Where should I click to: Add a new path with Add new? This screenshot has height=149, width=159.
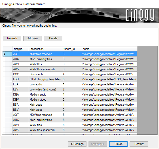click(32, 38)
